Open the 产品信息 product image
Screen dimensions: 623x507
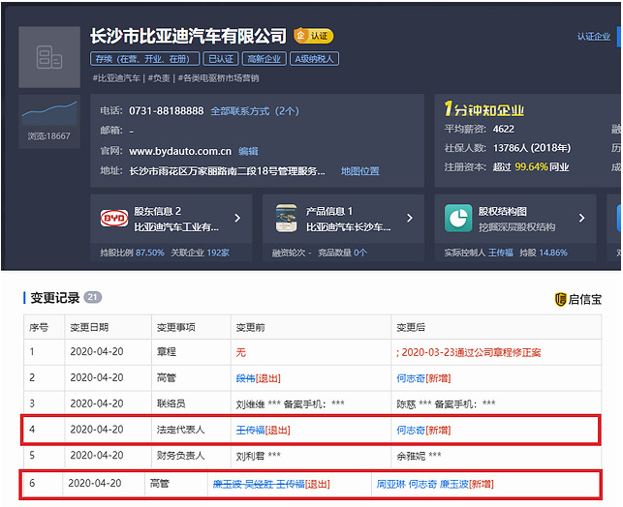[286, 218]
